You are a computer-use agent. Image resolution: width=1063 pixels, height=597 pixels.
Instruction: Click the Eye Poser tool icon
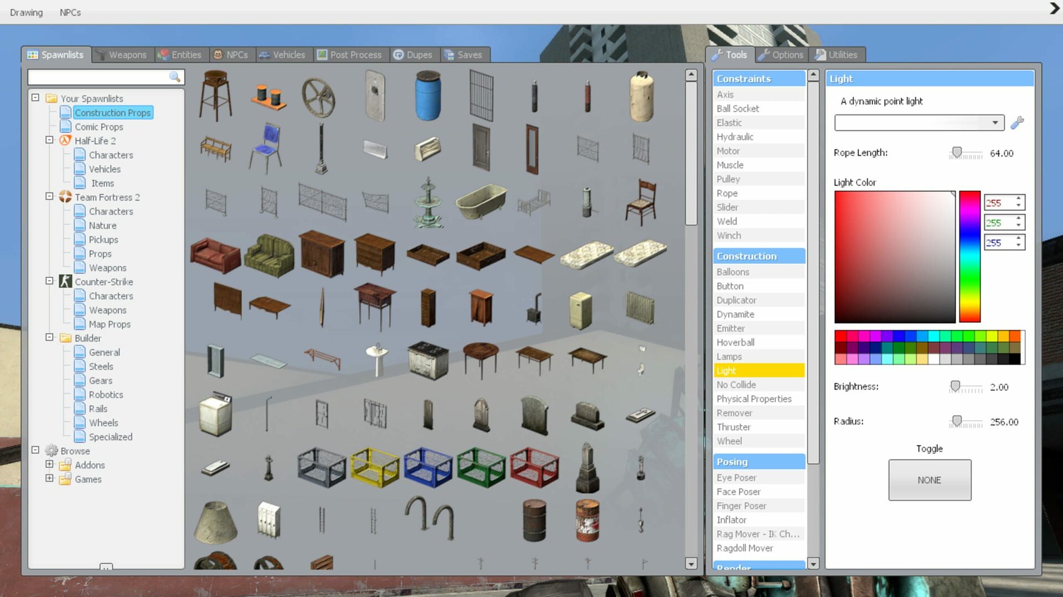(737, 478)
